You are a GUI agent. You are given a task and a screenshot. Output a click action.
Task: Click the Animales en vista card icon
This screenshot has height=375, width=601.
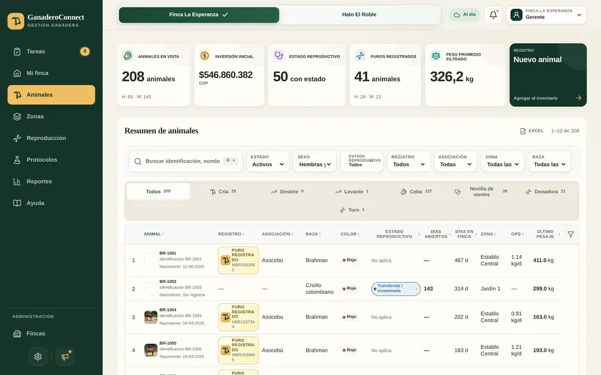click(x=128, y=56)
